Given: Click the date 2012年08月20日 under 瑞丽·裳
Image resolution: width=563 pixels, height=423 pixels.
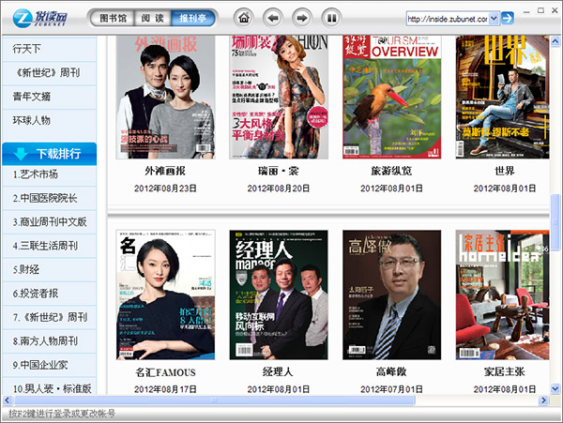Looking at the screenshot, I should coord(279,189).
